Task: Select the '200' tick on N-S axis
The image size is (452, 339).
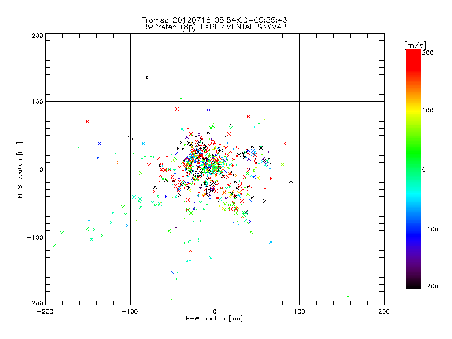Action: [37, 36]
